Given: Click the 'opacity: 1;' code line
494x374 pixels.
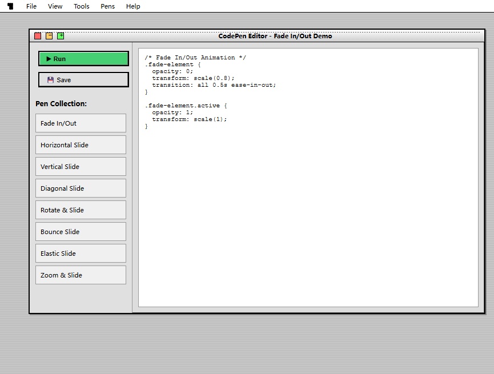Looking at the screenshot, I should pos(172,112).
